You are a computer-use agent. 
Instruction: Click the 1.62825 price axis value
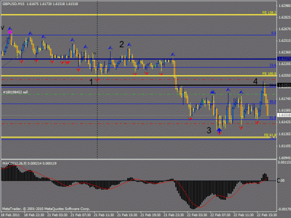point(284,17)
